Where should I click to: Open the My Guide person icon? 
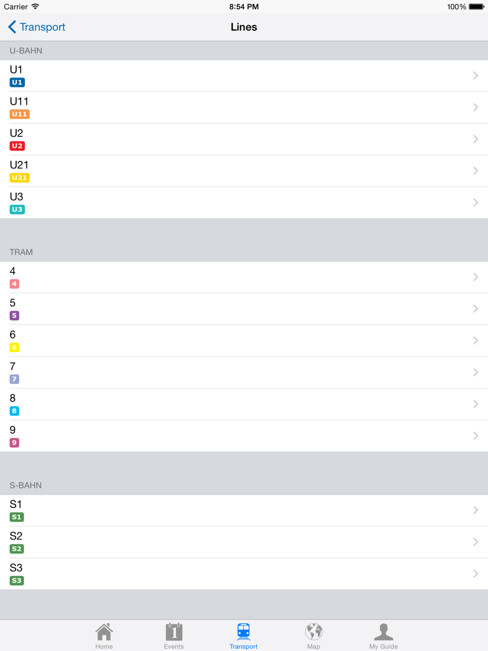(384, 631)
